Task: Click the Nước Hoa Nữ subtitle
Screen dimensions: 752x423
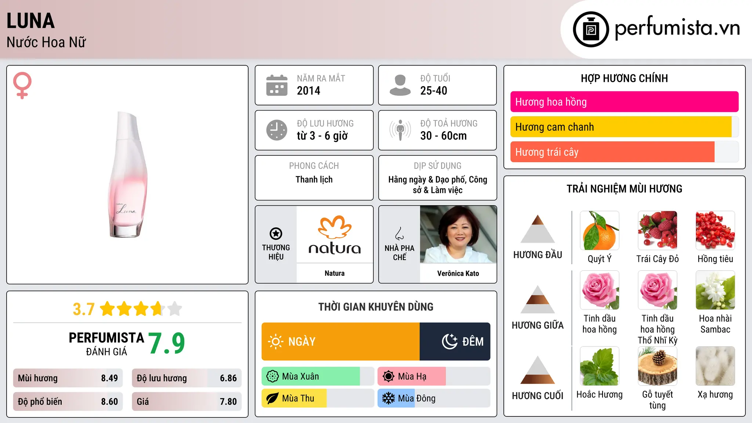Action: pos(46,42)
